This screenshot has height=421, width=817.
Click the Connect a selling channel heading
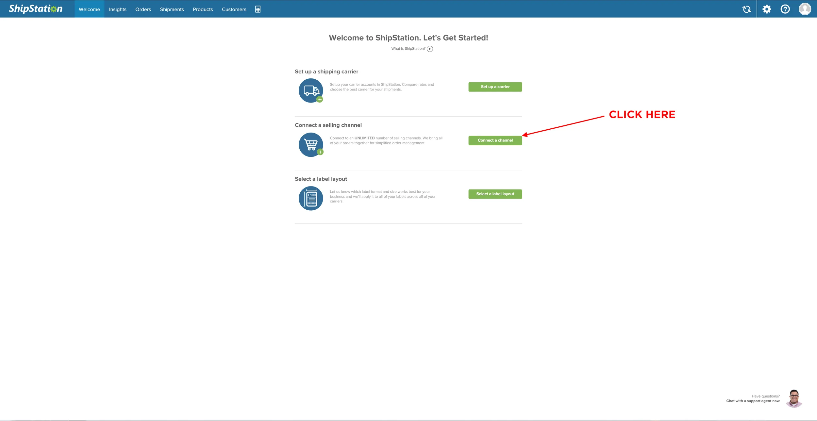328,125
